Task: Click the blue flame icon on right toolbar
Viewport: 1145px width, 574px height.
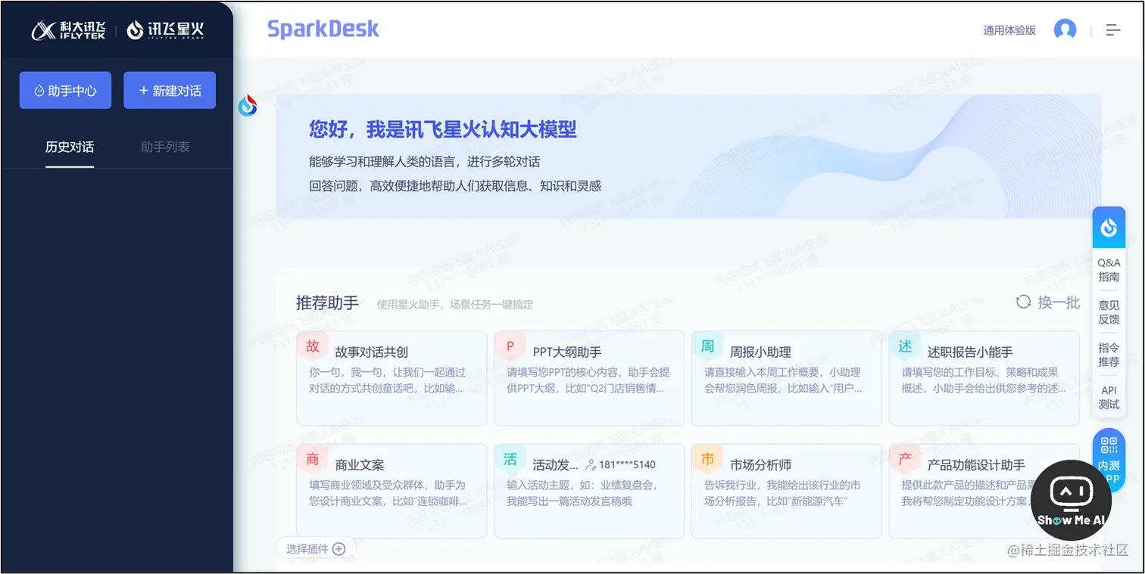Action: click(1109, 227)
